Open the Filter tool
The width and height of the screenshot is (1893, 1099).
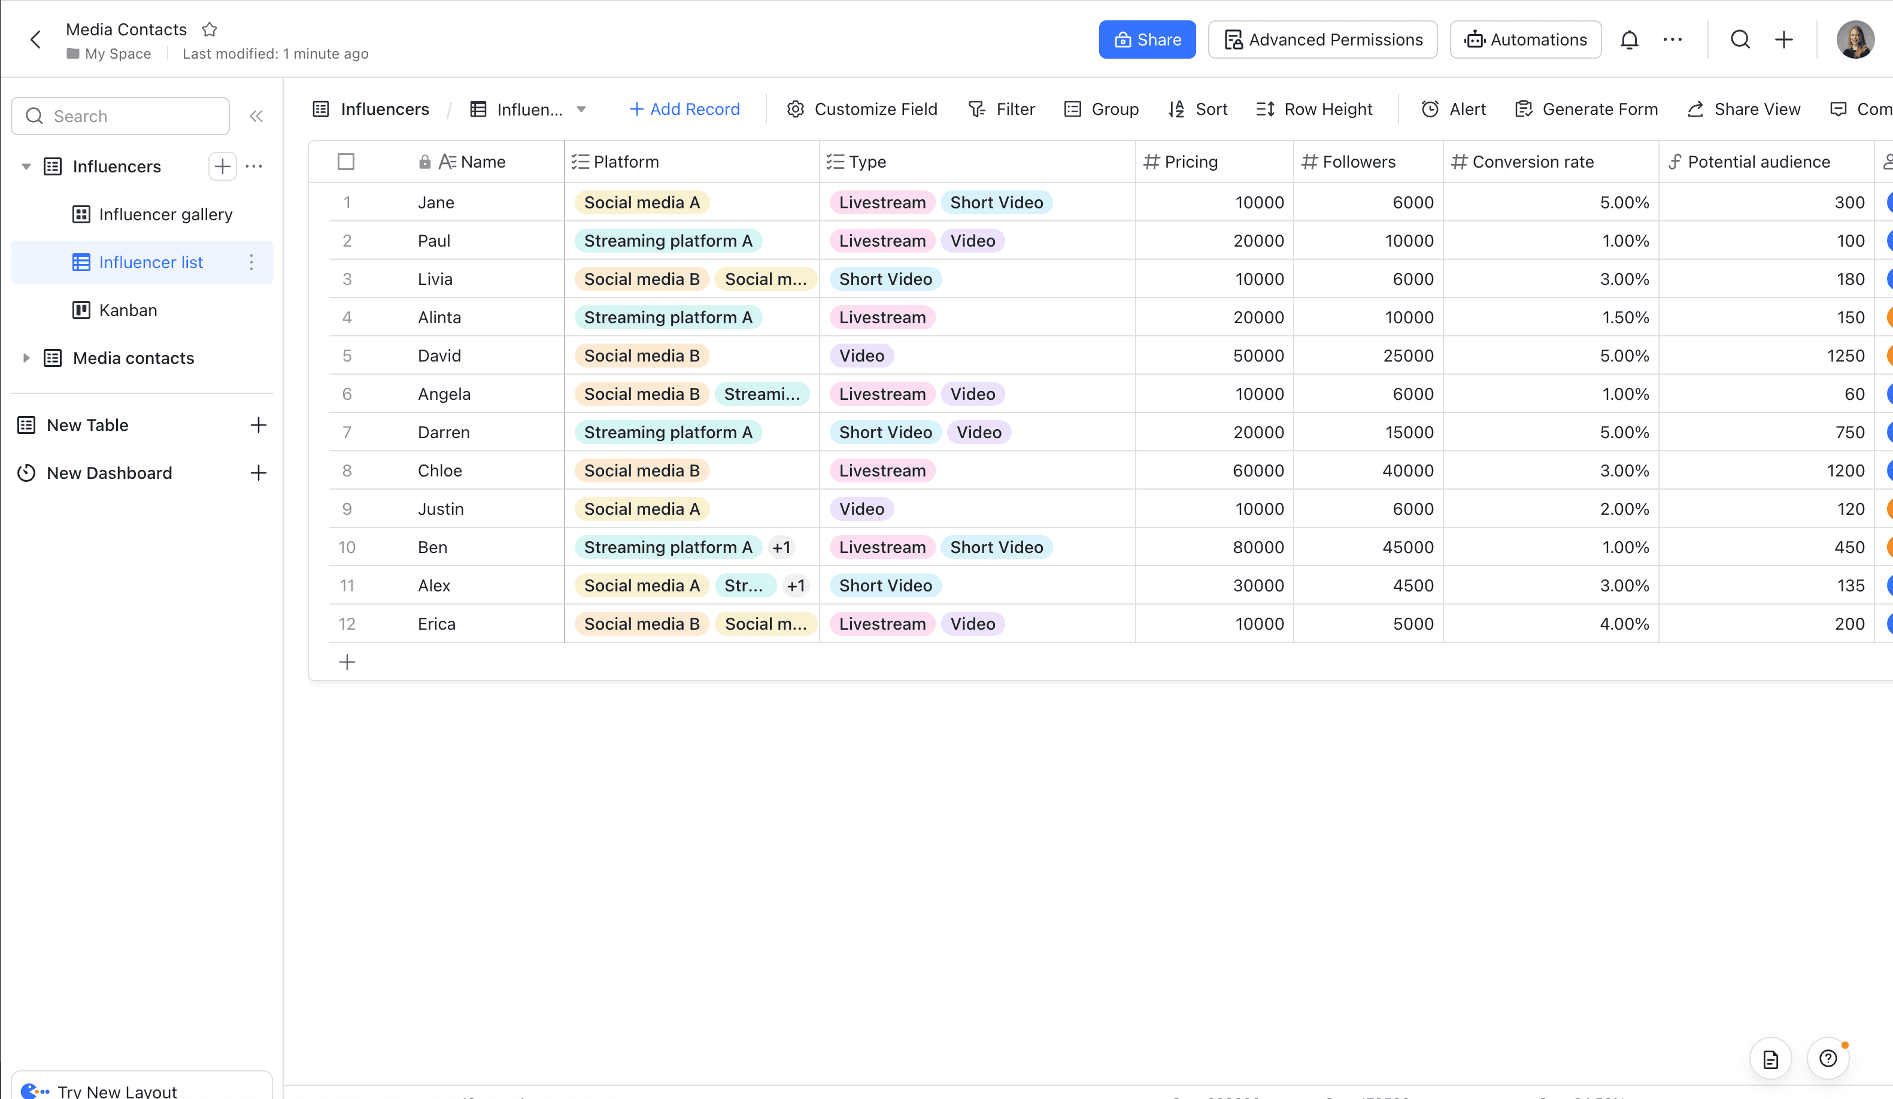pos(1002,109)
